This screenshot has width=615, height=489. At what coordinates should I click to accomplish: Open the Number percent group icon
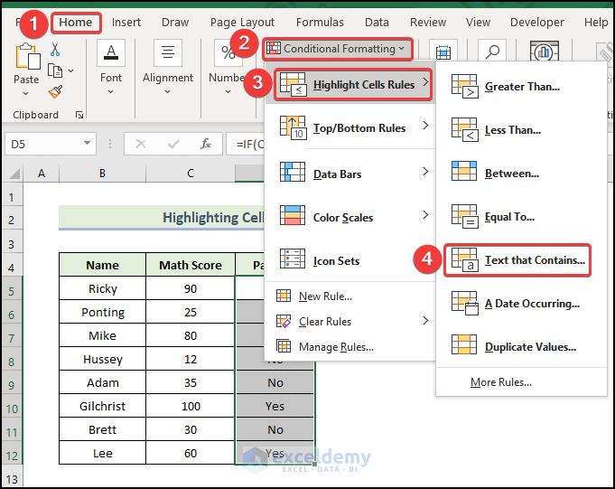click(228, 52)
